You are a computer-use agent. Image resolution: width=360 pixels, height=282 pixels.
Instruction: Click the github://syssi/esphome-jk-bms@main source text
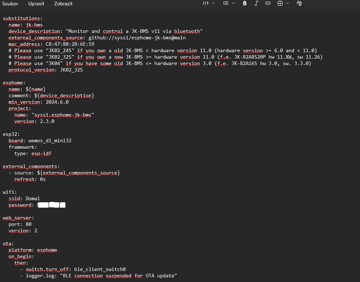tap(137, 38)
